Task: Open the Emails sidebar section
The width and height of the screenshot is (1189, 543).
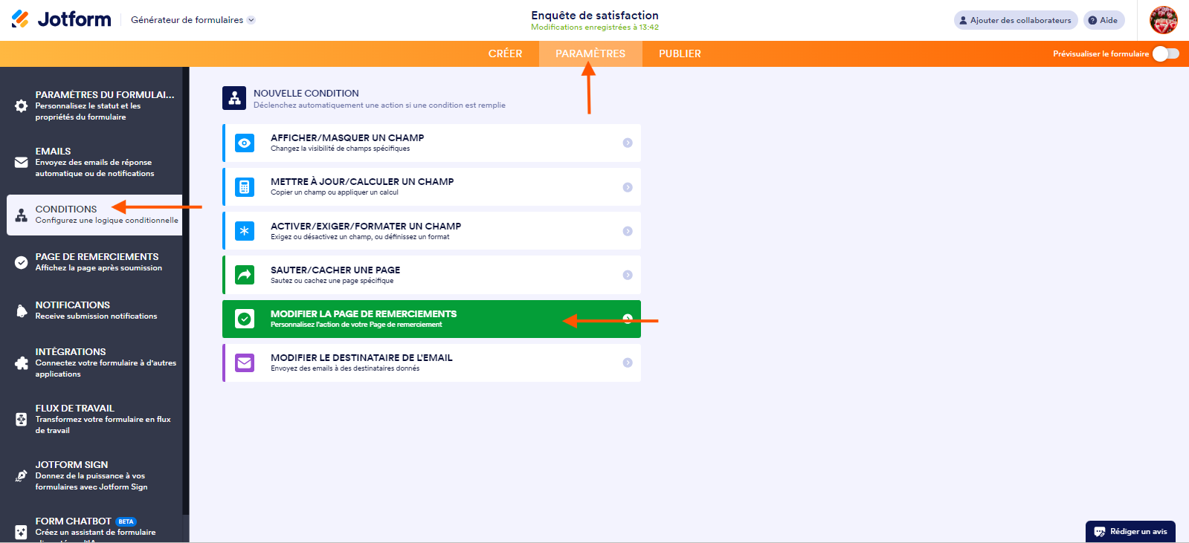Action: 94,162
